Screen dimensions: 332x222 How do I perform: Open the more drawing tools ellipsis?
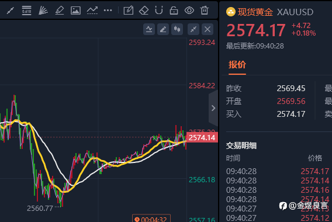tap(108, 10)
